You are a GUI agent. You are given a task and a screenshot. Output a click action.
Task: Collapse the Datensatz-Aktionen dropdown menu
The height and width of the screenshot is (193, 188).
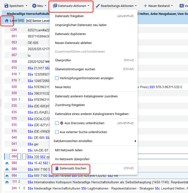tap(71, 6)
